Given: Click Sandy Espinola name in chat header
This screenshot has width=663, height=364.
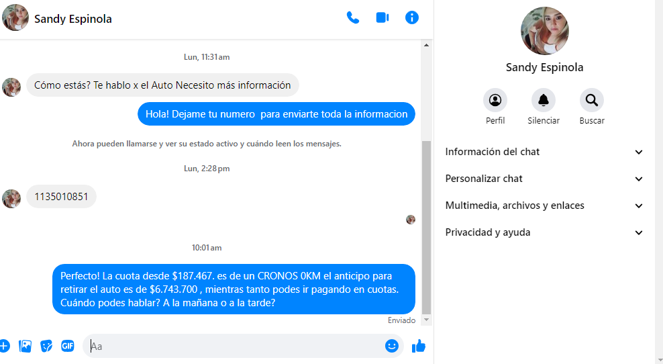Looking at the screenshot, I should [x=73, y=19].
